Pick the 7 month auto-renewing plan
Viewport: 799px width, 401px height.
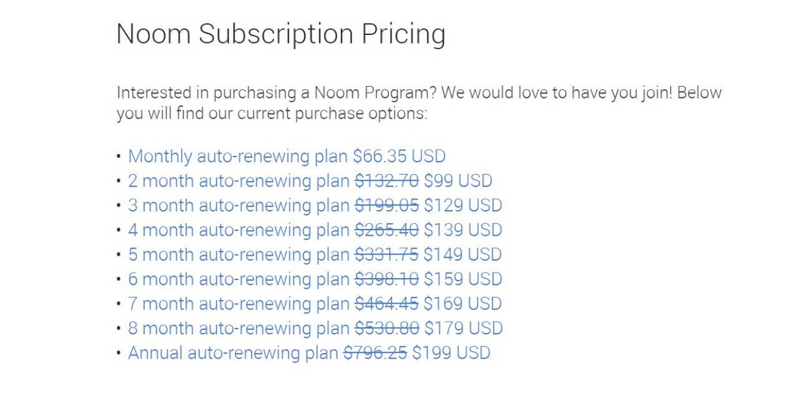pos(238,304)
